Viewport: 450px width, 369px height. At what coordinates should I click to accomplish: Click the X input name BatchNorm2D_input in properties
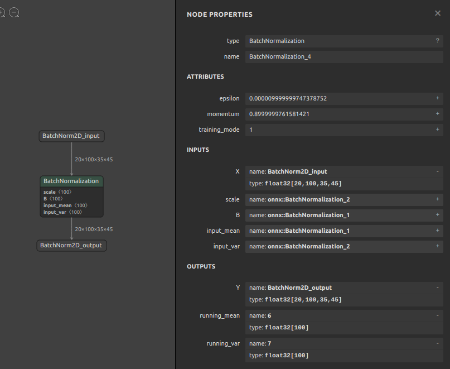(x=297, y=171)
